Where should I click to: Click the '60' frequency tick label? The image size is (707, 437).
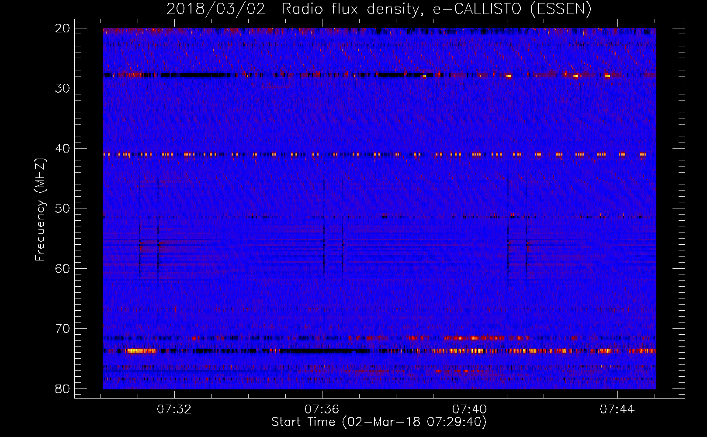tap(62, 268)
